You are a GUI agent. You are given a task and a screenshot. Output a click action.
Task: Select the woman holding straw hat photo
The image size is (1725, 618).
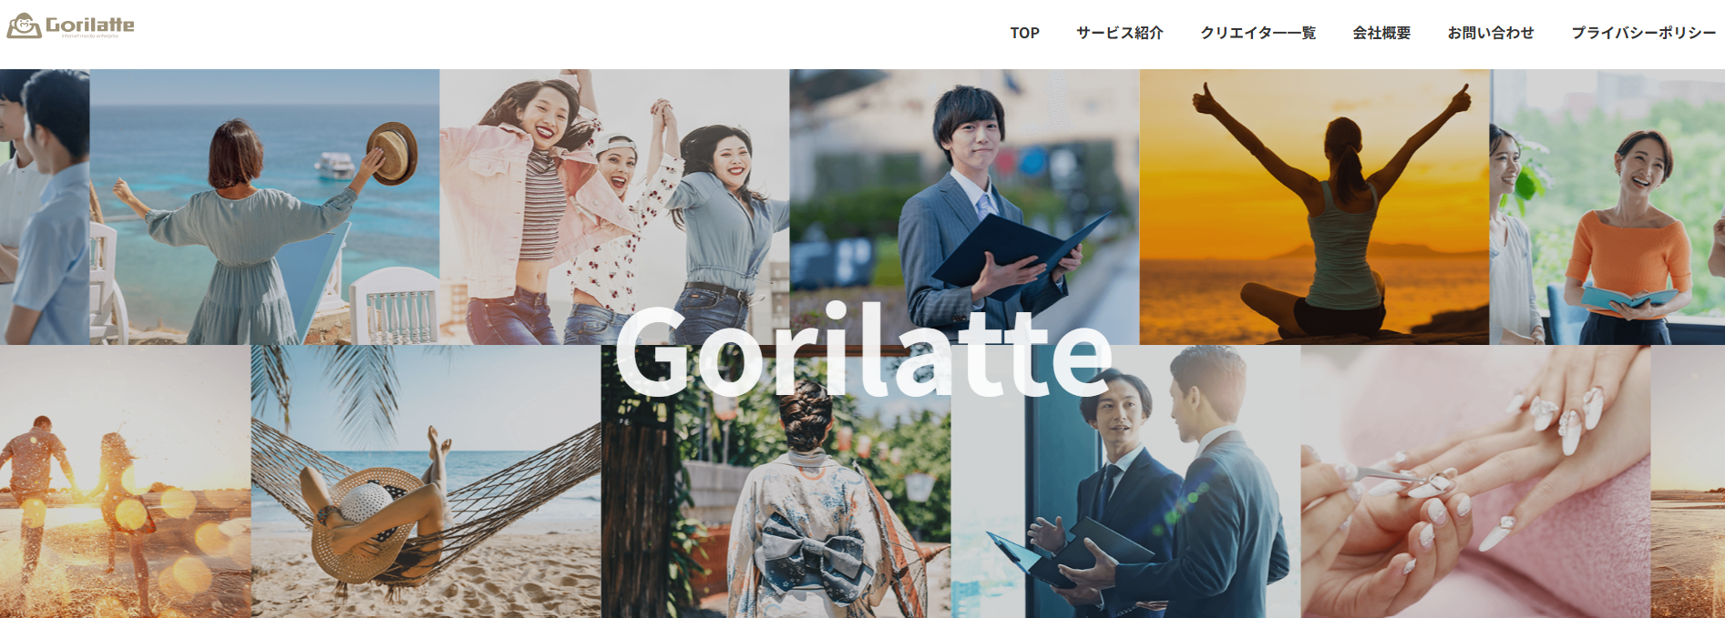(264, 207)
